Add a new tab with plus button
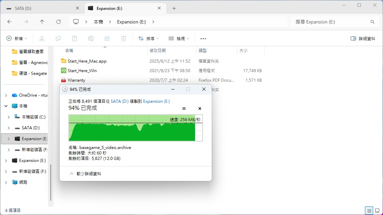Screen dimensions: 383x215 coord(174,9)
